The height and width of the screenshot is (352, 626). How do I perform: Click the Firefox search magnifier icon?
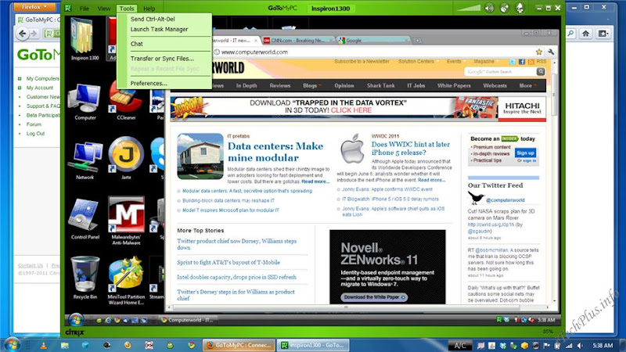pos(570,34)
